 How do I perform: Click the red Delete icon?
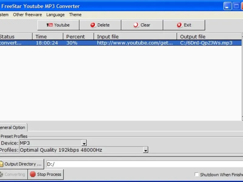[x=93, y=25]
